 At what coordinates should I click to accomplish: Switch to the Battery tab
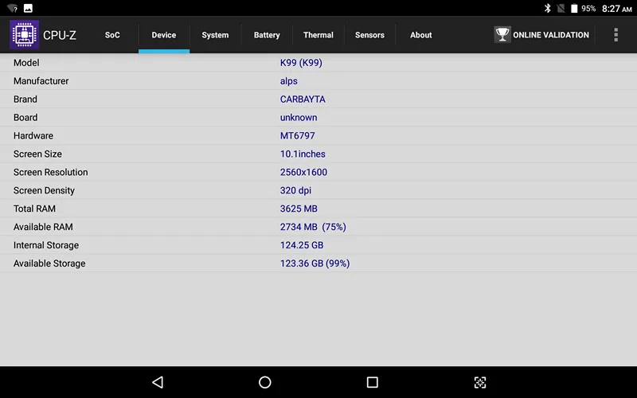coord(267,35)
